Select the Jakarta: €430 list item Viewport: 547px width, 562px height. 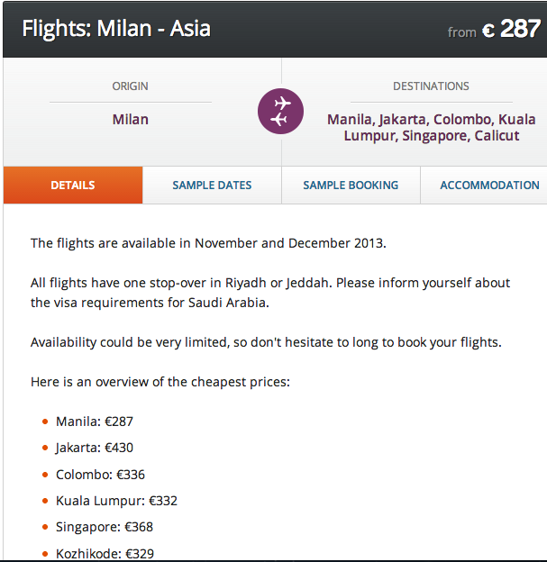[95, 448]
